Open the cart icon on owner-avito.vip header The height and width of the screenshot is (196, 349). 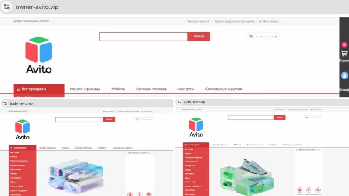[x=250, y=37]
